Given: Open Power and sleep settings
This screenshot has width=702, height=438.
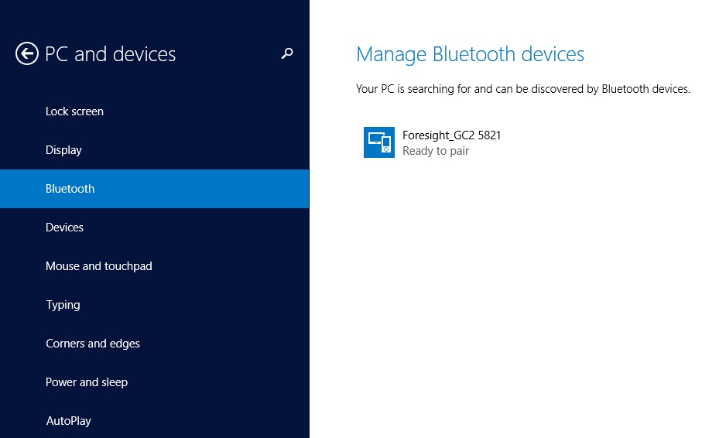Looking at the screenshot, I should (x=155, y=382).
